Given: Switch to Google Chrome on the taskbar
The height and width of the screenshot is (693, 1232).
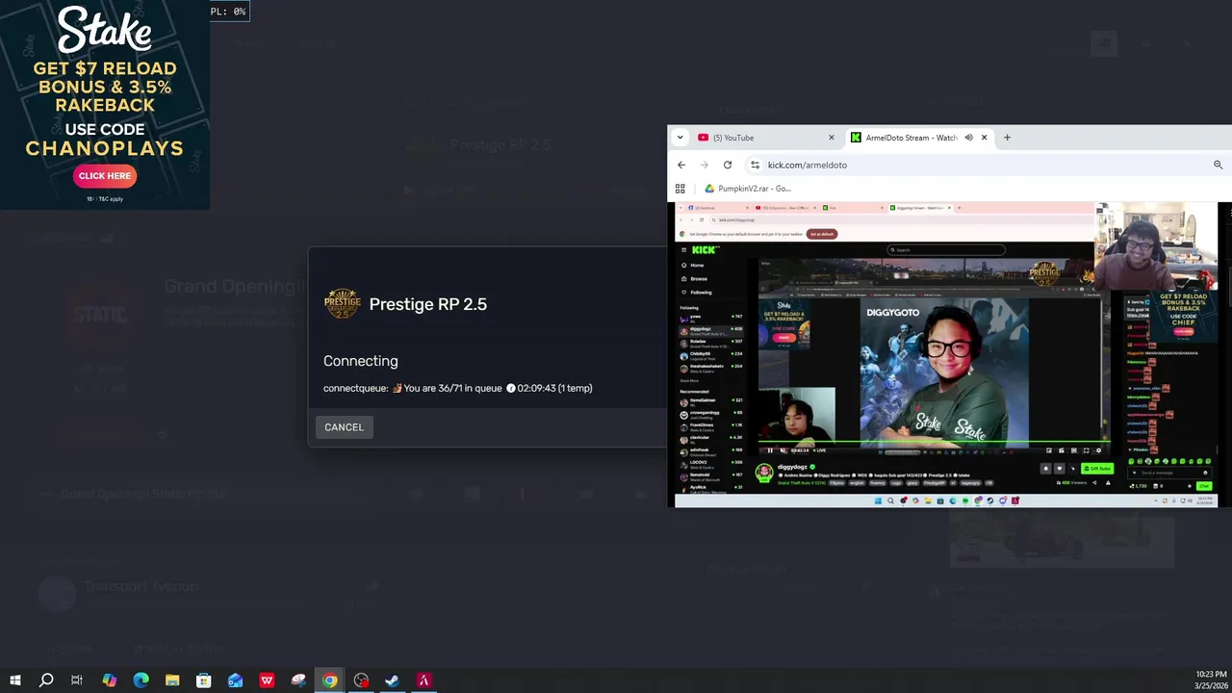Looking at the screenshot, I should (329, 680).
